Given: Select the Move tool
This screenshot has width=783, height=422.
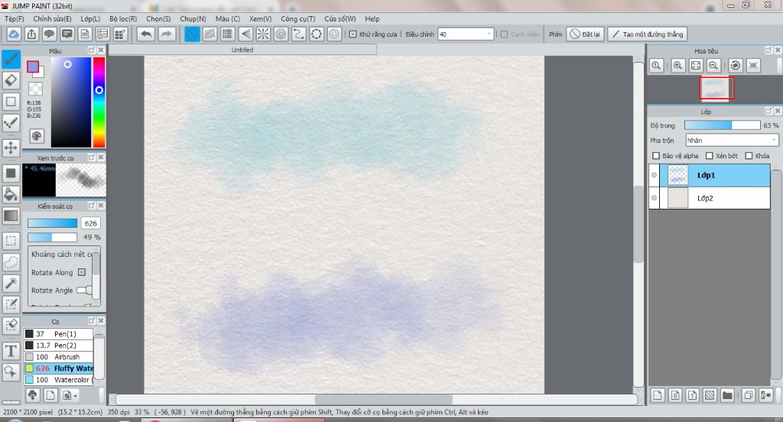Looking at the screenshot, I should (x=11, y=147).
